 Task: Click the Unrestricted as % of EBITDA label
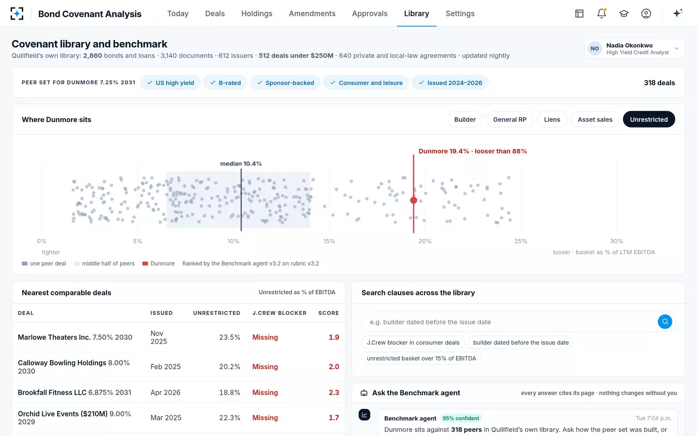pyautogui.click(x=297, y=292)
